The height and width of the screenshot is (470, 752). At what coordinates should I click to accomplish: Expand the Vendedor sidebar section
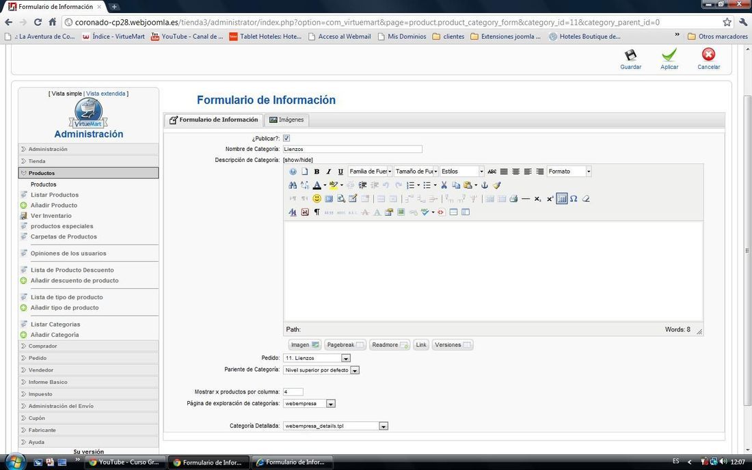88,370
